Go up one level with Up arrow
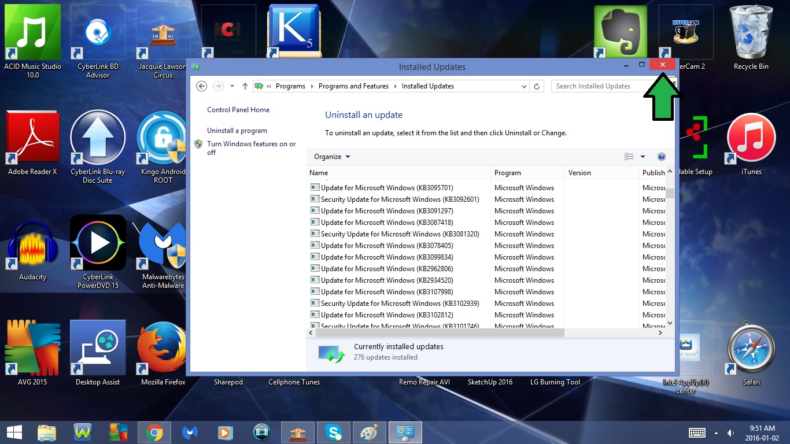790x444 pixels. (x=245, y=86)
